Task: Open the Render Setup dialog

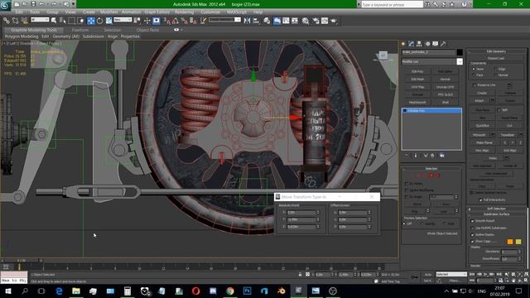Action: pos(316,21)
